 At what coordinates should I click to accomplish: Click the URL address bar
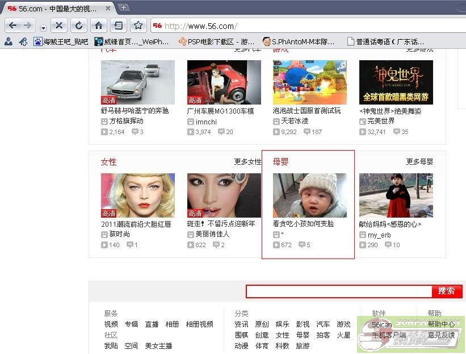click(x=307, y=26)
